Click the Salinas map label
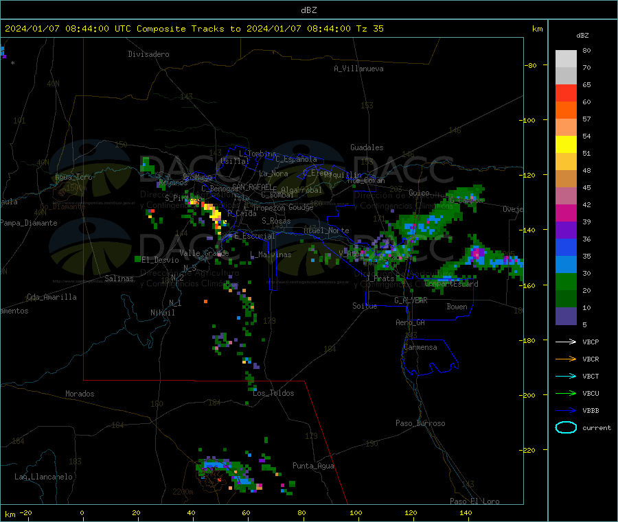Image resolution: width=618 pixels, height=522 pixels. (119, 278)
